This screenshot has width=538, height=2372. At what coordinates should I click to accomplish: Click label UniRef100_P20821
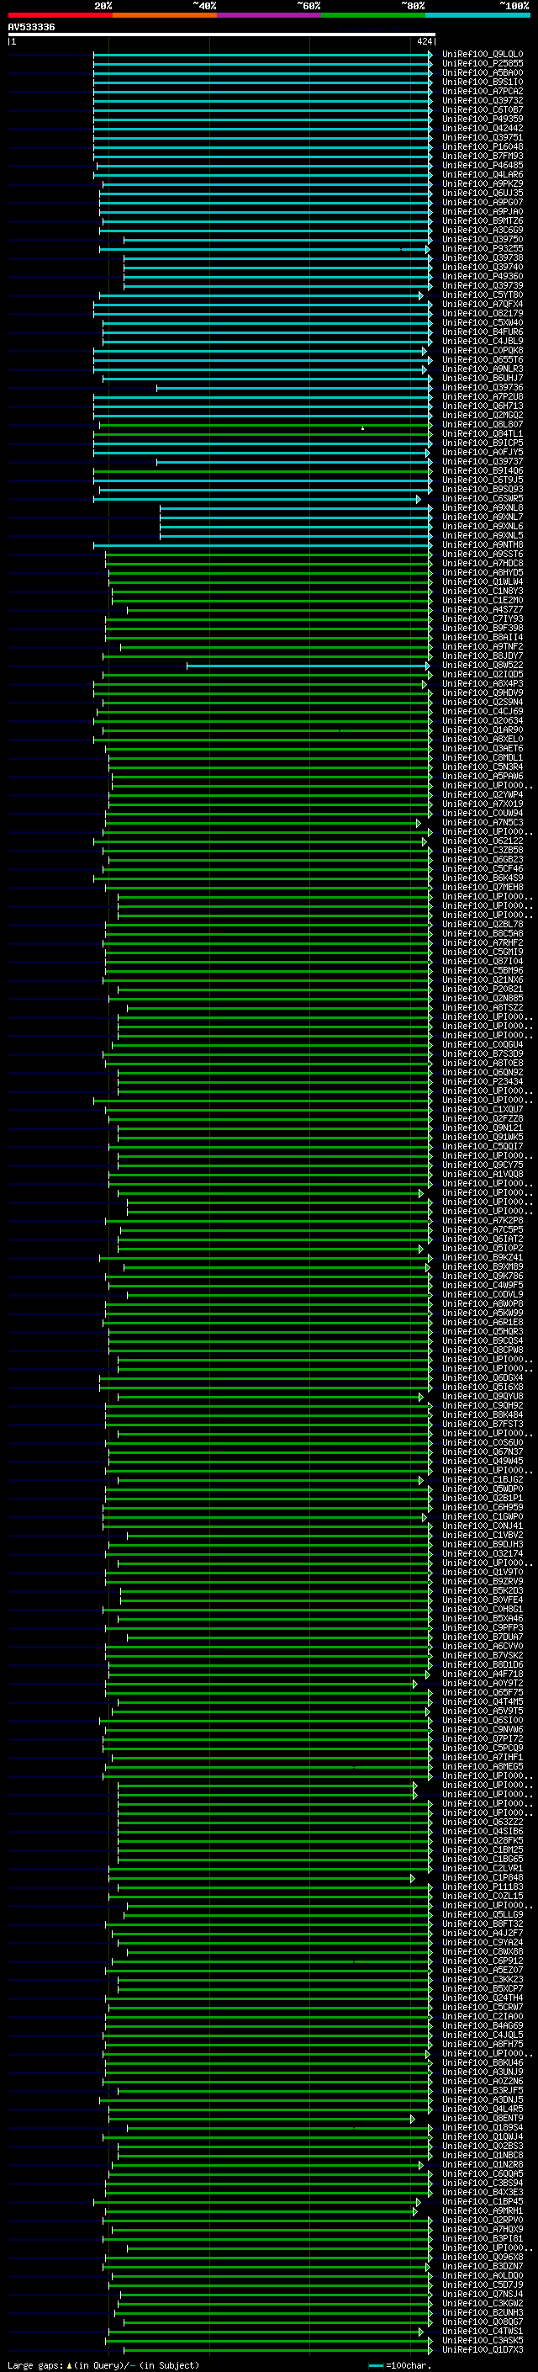coord(482,989)
